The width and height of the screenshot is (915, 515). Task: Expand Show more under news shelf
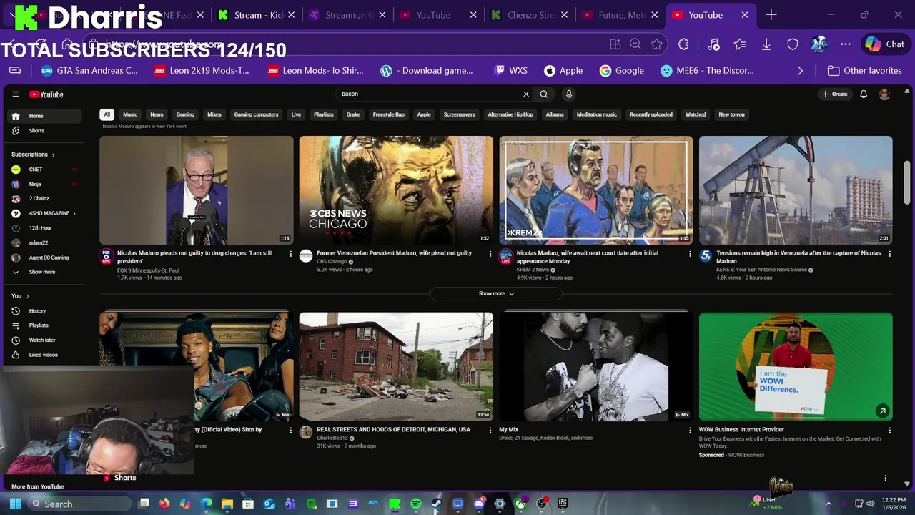tap(496, 293)
